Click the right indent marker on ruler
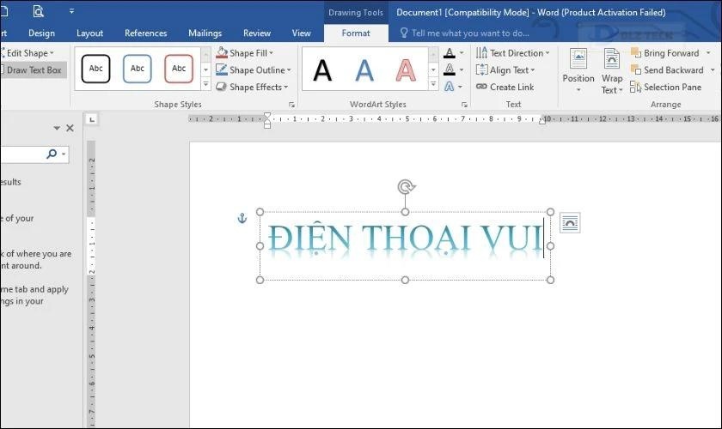This screenshot has width=722, height=429. (542, 121)
